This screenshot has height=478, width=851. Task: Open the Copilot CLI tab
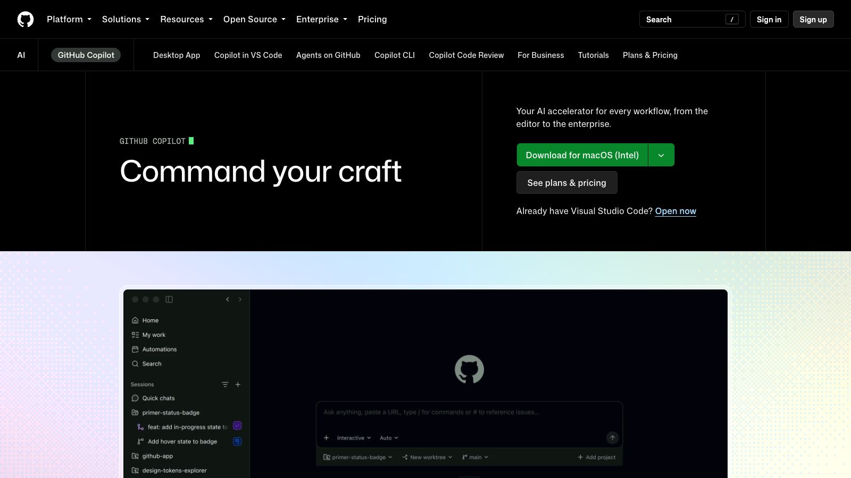tap(395, 55)
